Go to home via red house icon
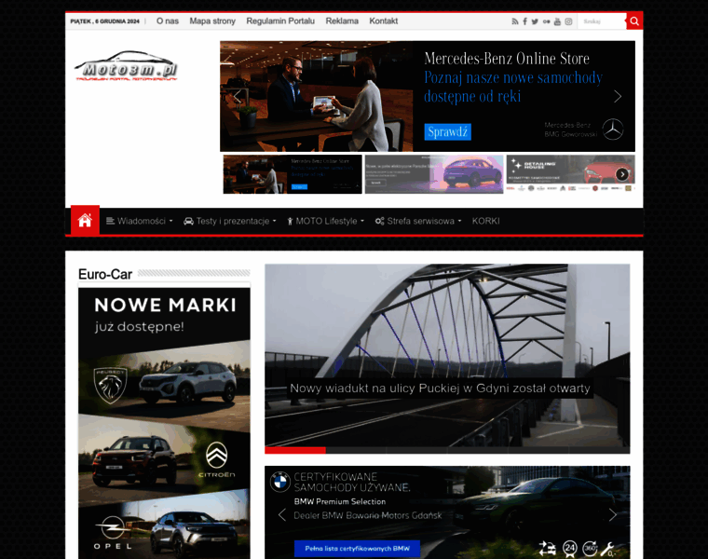The width and height of the screenshot is (708, 559). pyautogui.click(x=85, y=221)
